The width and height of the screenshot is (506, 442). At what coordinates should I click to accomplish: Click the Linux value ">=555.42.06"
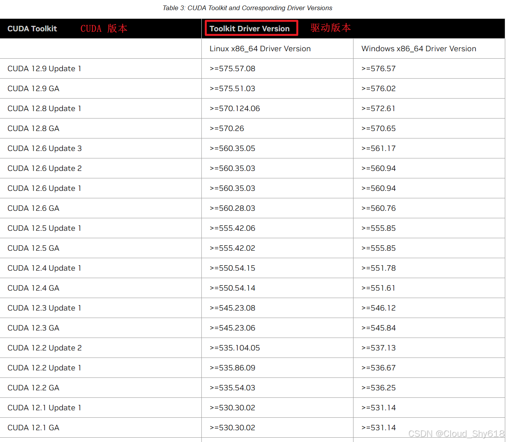pyautogui.click(x=232, y=228)
